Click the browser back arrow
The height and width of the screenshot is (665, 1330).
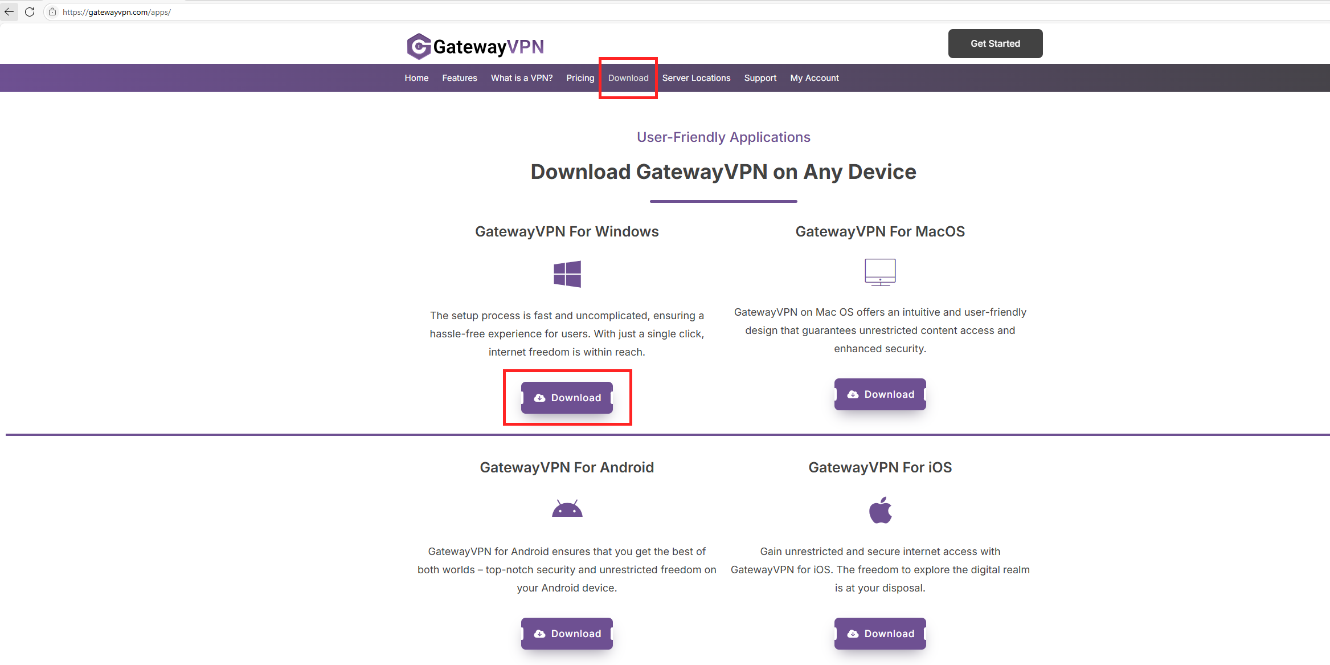point(9,11)
